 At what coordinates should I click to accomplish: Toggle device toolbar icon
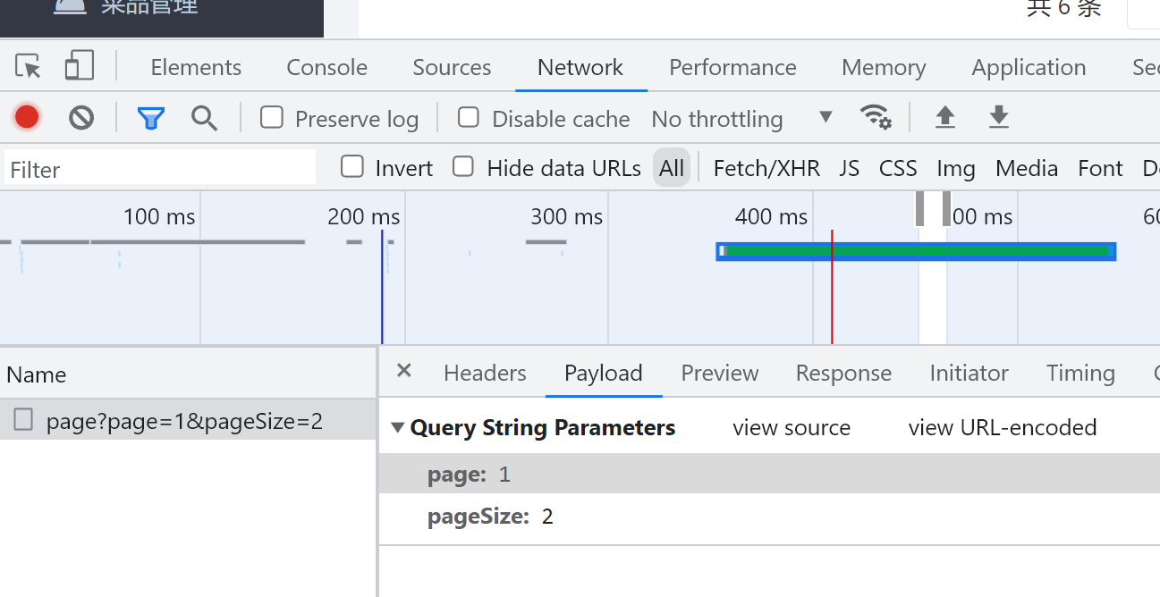coord(80,66)
